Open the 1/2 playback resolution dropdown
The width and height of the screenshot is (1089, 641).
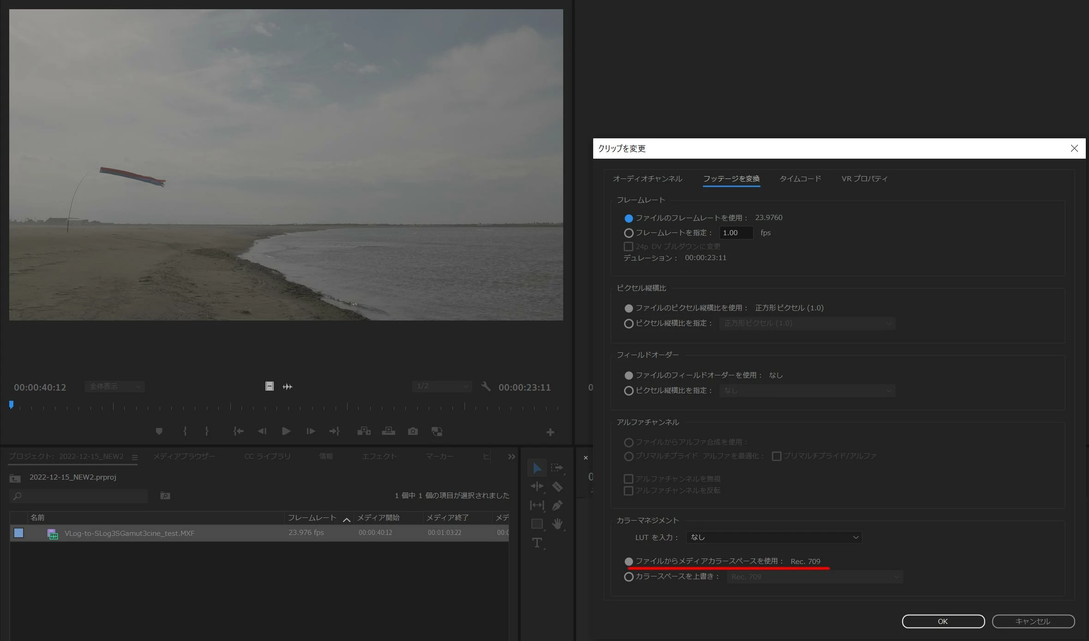442,386
